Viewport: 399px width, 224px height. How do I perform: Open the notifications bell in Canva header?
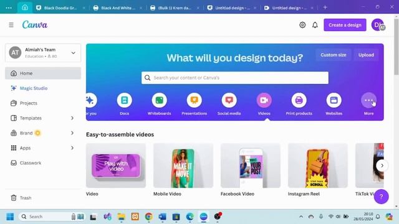coord(315,25)
